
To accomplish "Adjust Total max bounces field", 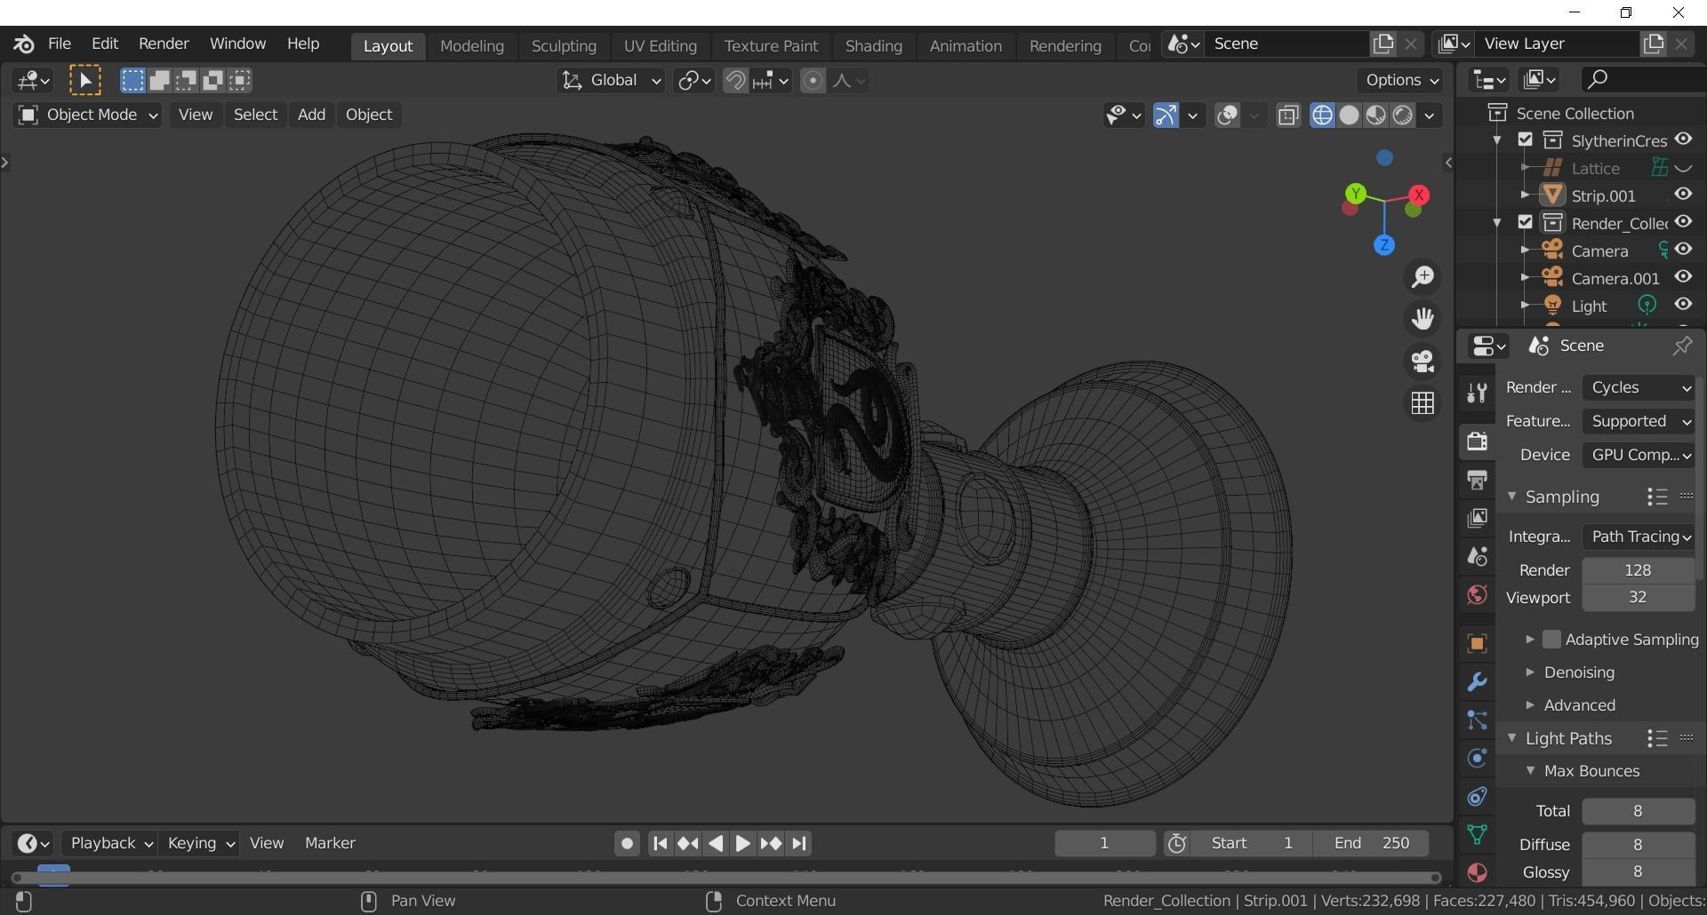I will 1639,811.
